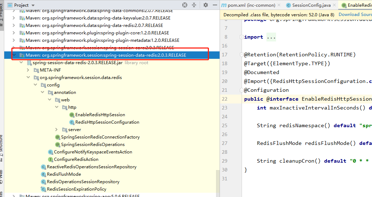Click SpringSessionRedisConnectionFactory annotation icon
The height and width of the screenshot is (197, 372).
click(58, 137)
